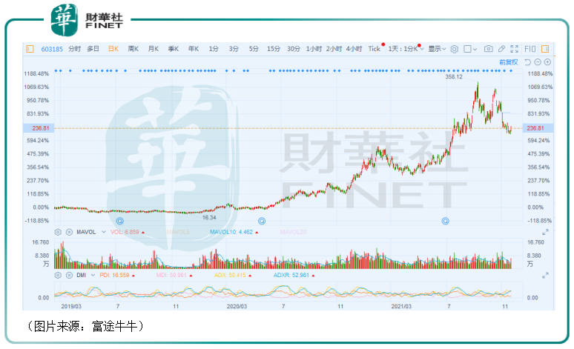Click the 2019/03 date label
This screenshot has height=349, width=574.
[x=71, y=306]
